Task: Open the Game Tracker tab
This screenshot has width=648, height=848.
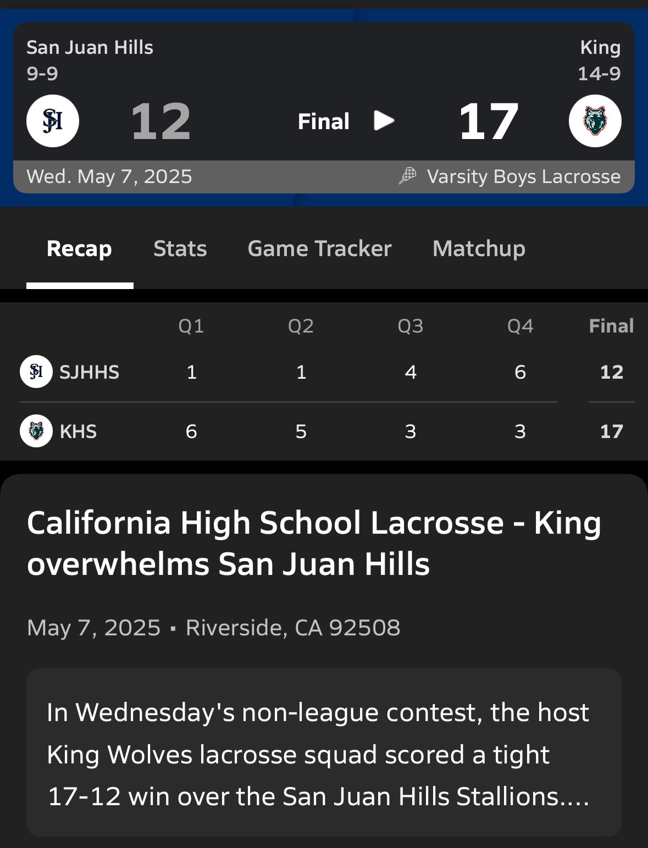Action: 319,249
